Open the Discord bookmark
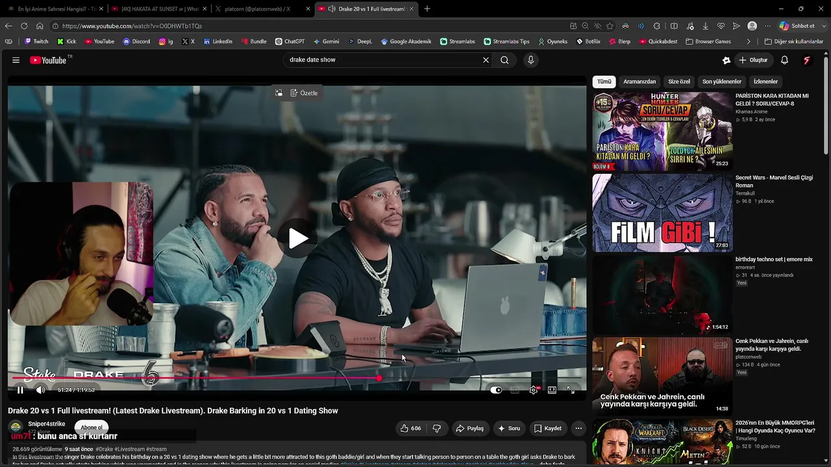The height and width of the screenshot is (467, 831). click(x=136, y=42)
